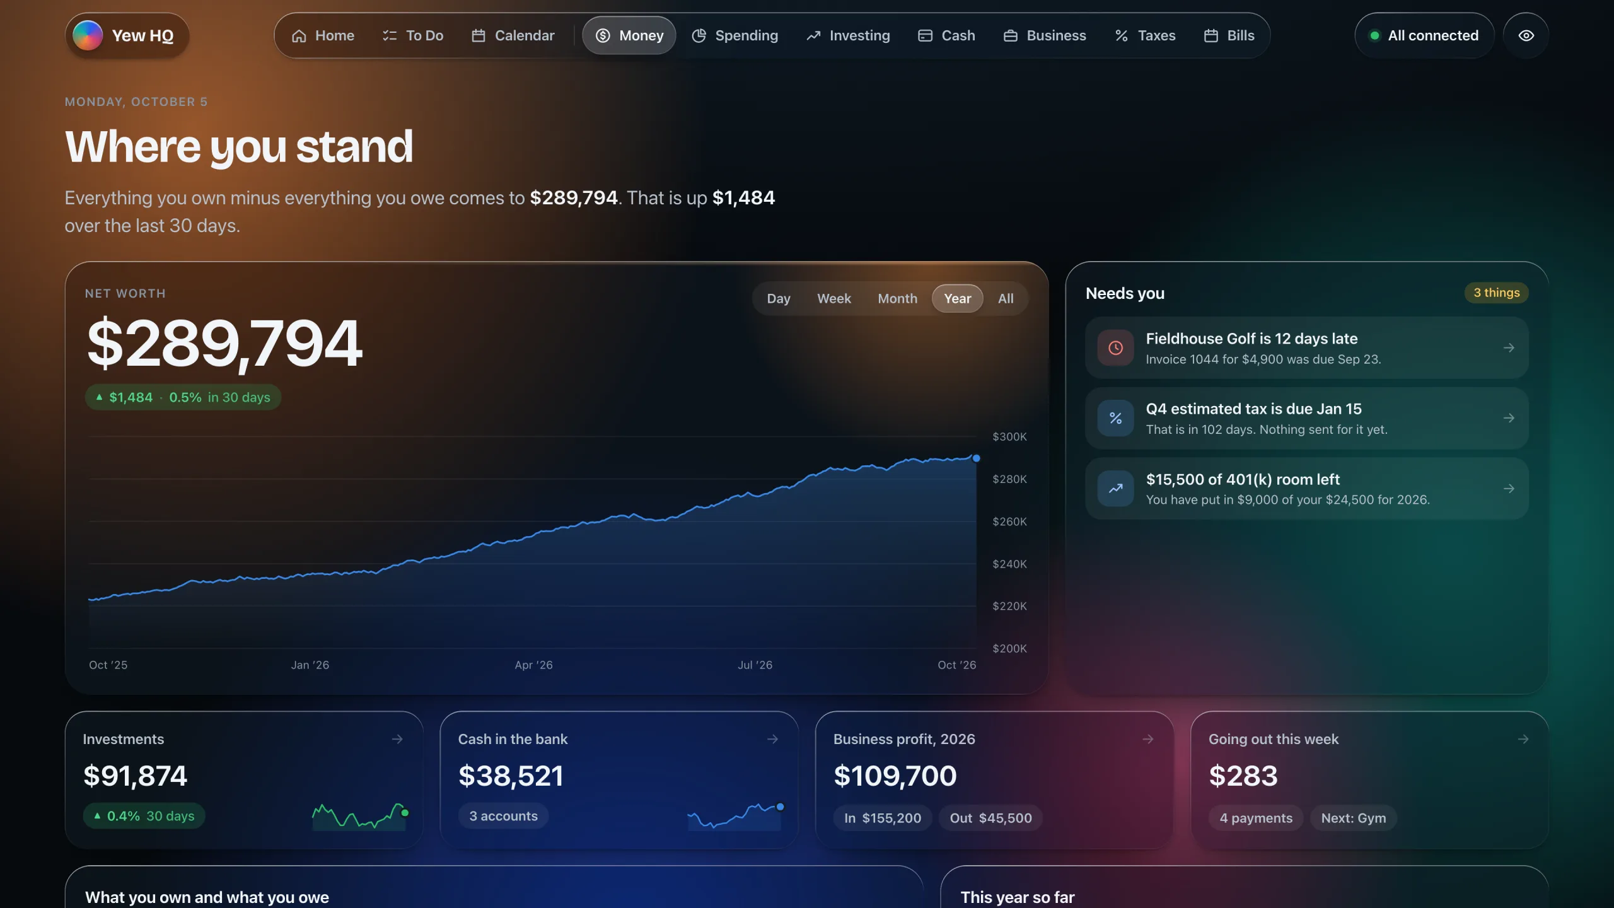1614x908 pixels.
Task: Click the Out $45,500 pill
Action: pos(990,818)
